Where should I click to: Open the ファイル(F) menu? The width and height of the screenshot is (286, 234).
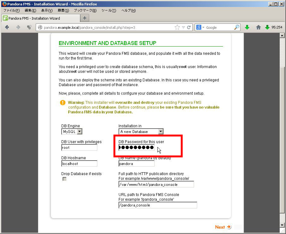click(x=11, y=10)
